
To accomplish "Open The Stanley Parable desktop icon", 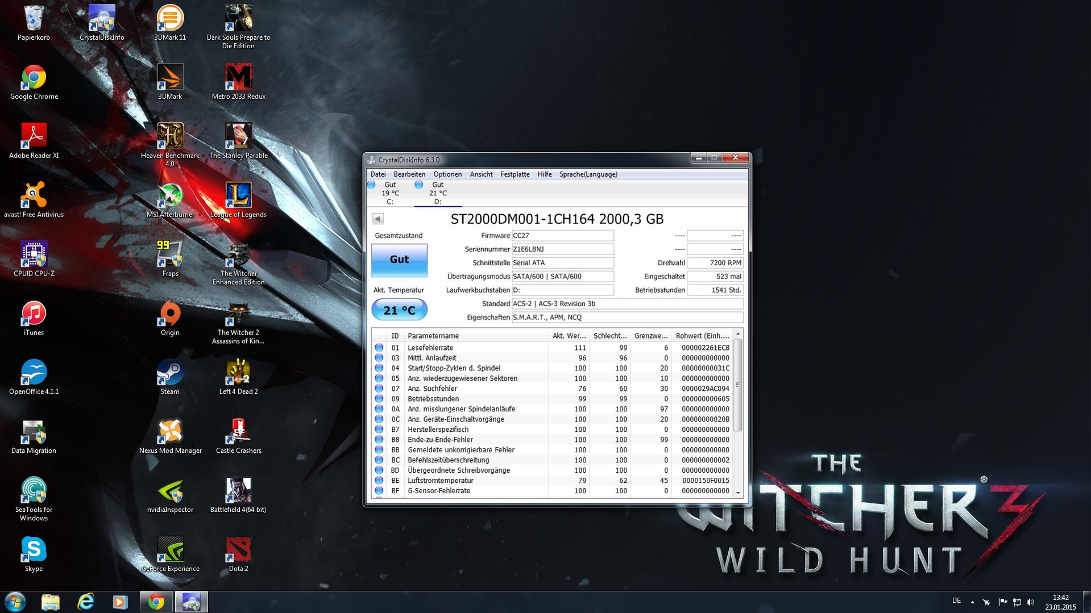I will point(238,141).
